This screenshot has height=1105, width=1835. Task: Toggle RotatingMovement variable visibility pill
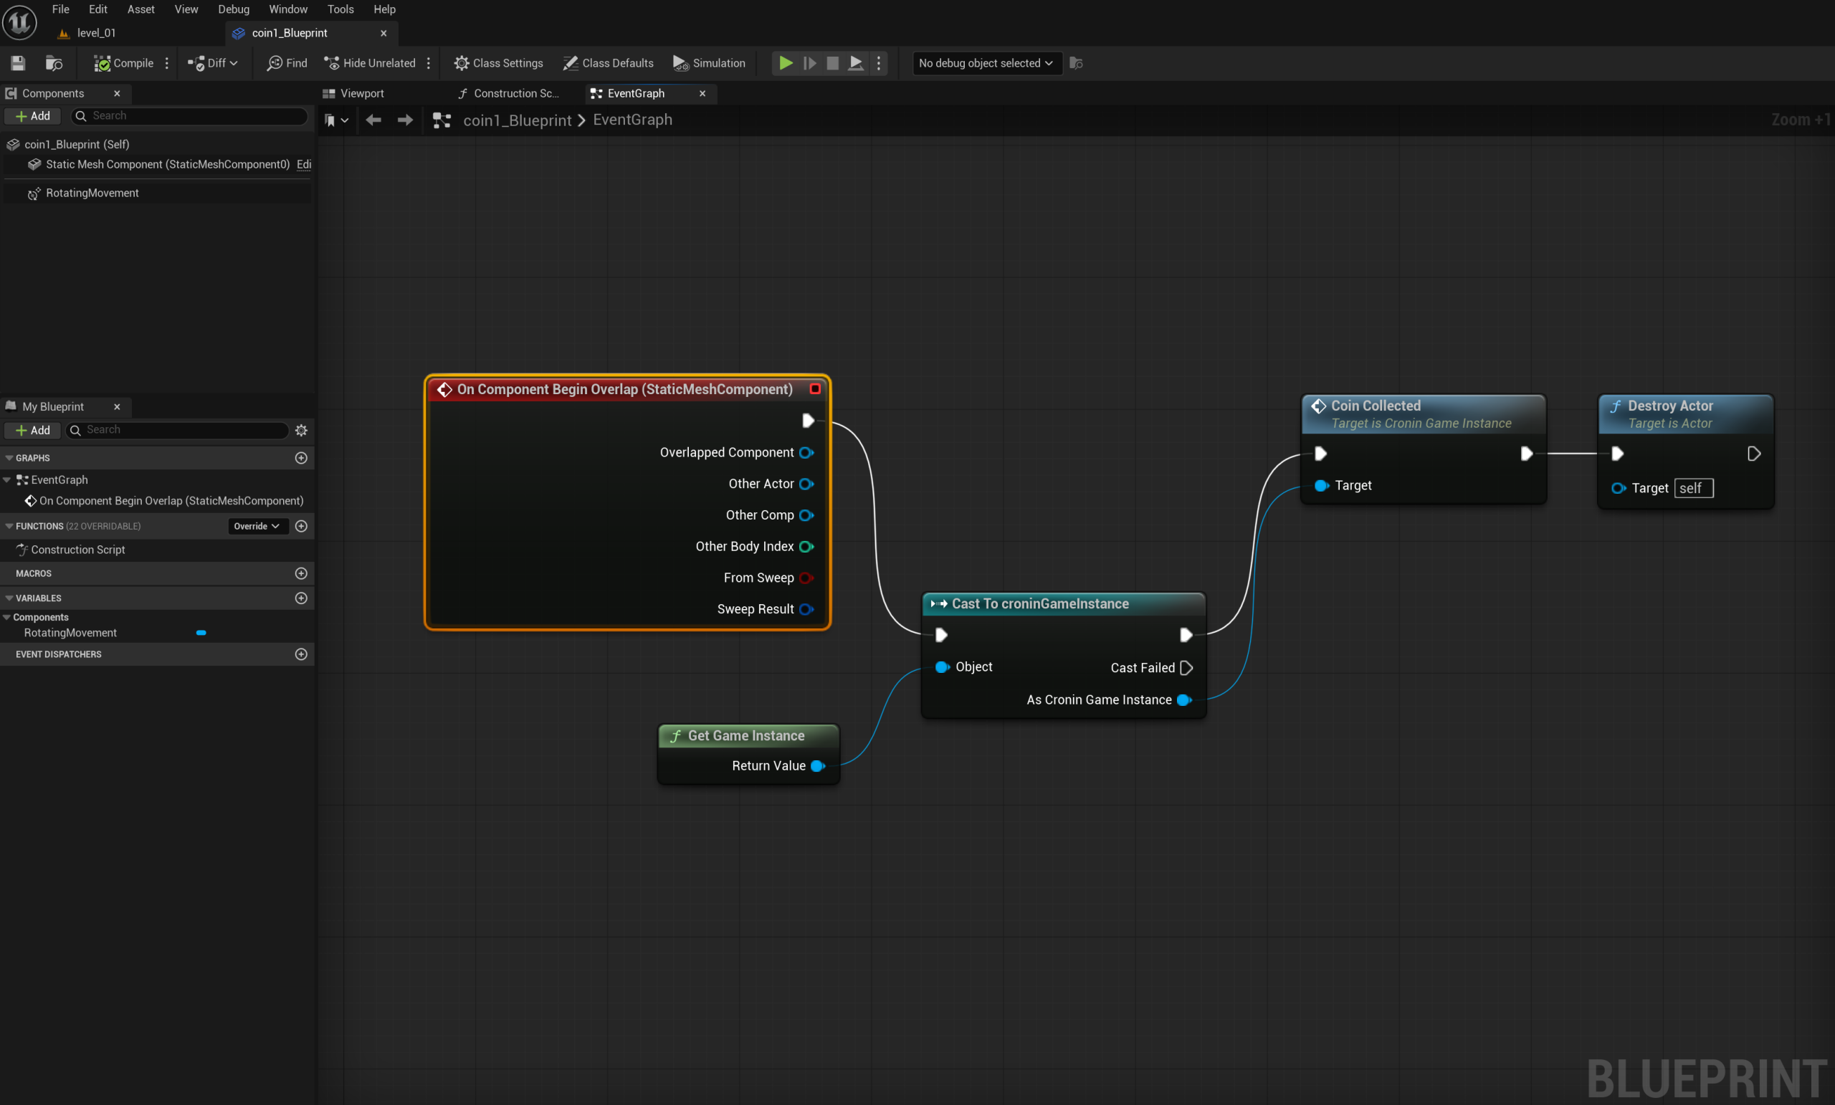point(201,633)
